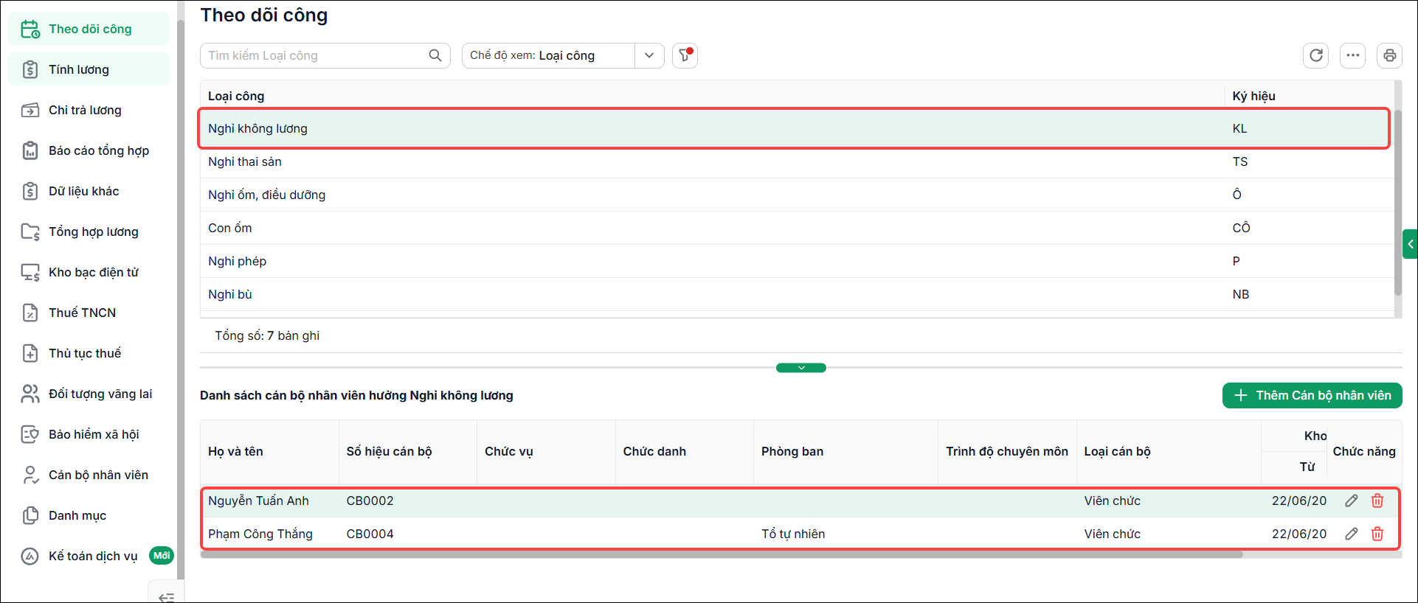The width and height of the screenshot is (1418, 603).
Task: Open the filter funnel icon
Action: 685,55
